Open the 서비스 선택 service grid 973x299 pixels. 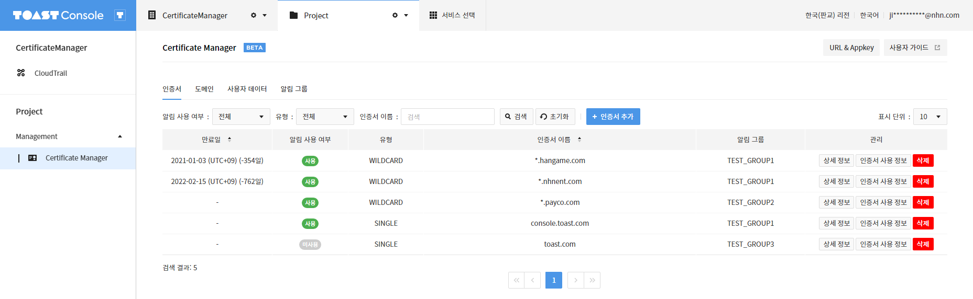coord(452,15)
